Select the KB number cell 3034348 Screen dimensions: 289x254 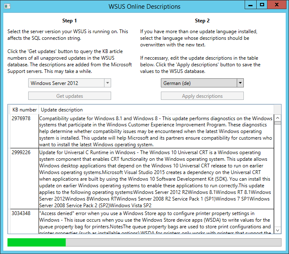pos(24,221)
